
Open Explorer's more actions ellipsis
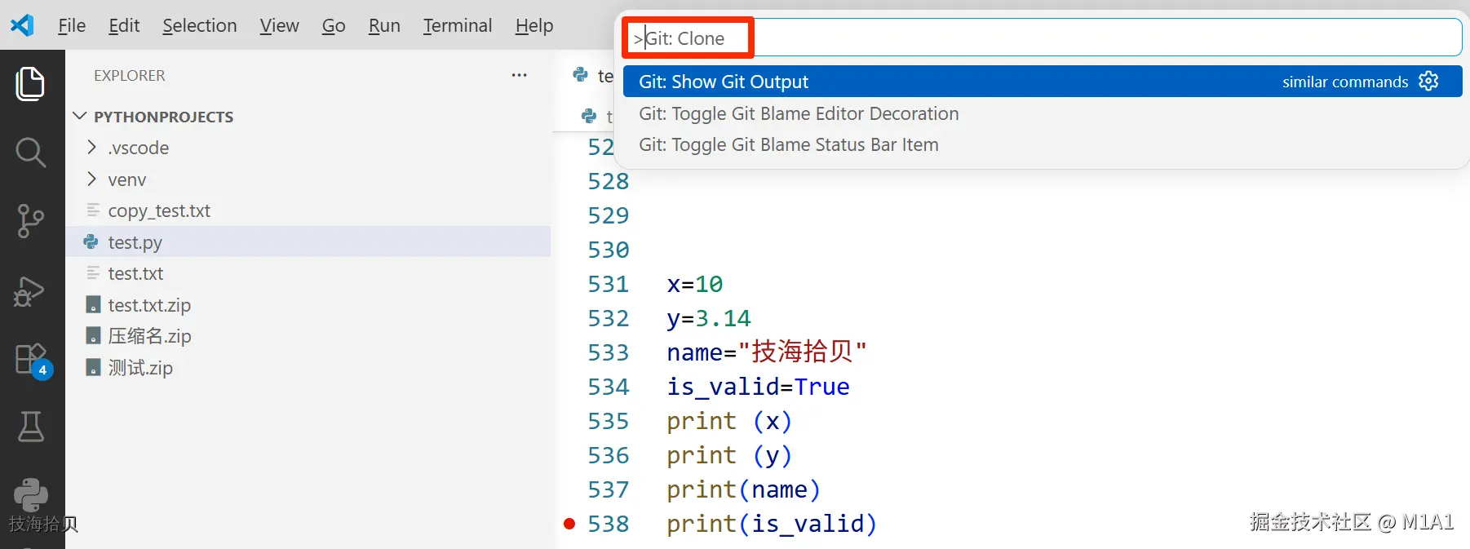[x=520, y=75]
